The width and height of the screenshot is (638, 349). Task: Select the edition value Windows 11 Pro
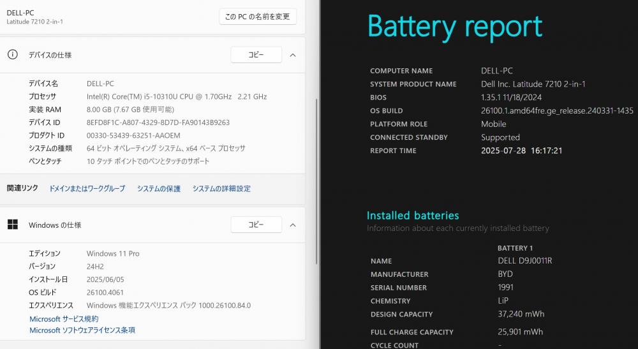point(113,253)
